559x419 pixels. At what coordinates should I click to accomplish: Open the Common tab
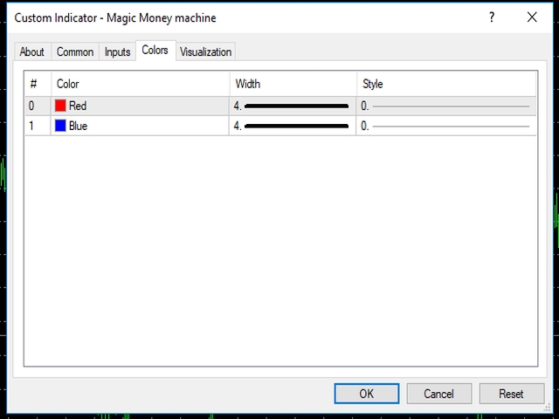[x=75, y=52]
